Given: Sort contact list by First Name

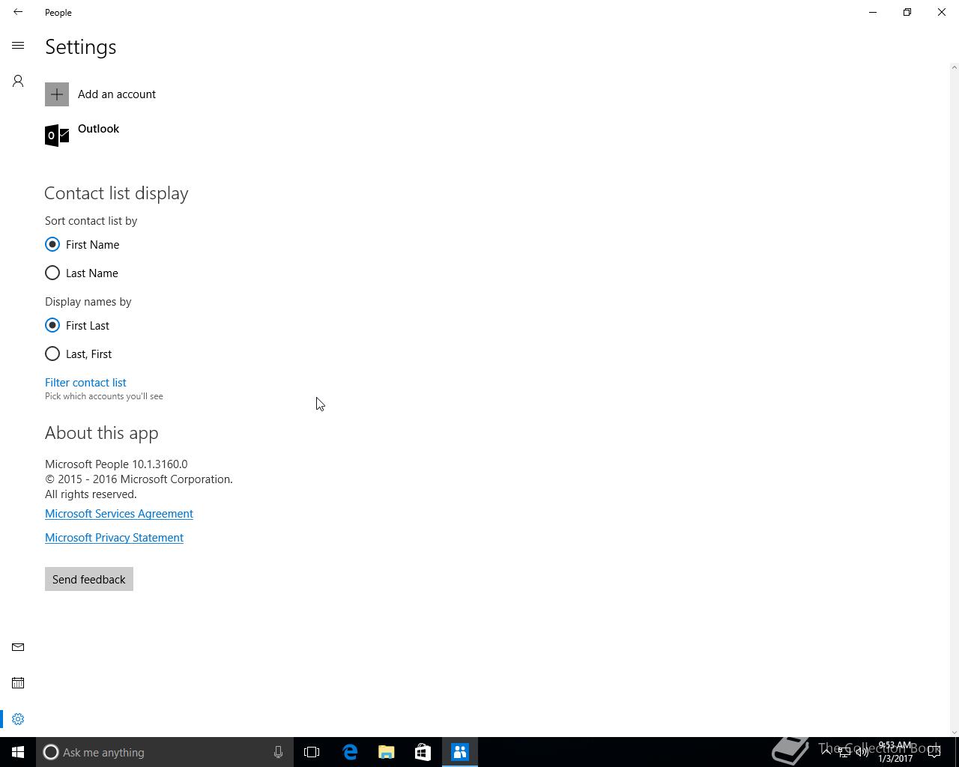Looking at the screenshot, I should click(x=82, y=245).
